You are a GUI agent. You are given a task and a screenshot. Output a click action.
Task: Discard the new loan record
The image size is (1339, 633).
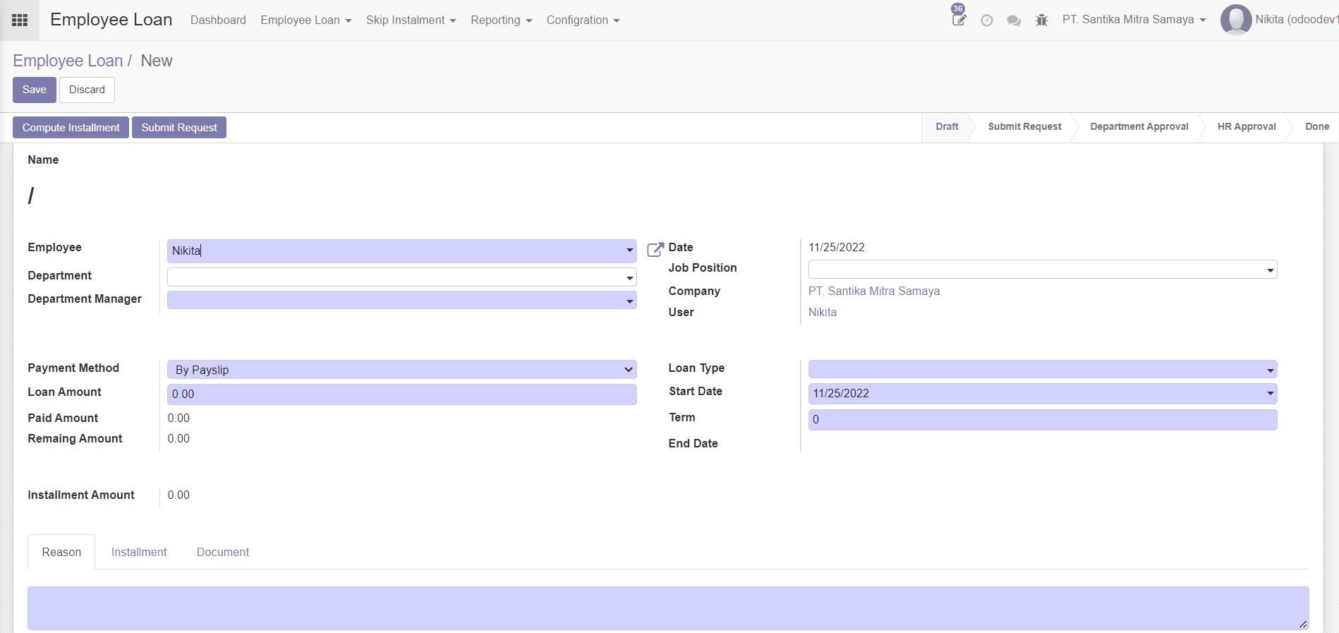click(87, 90)
